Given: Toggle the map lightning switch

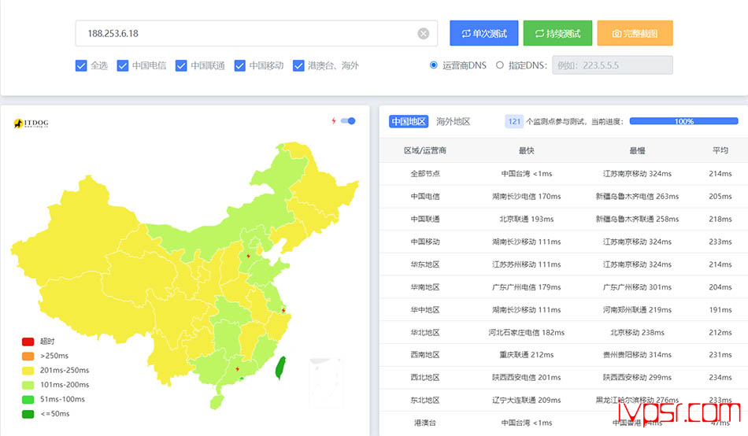Looking at the screenshot, I should click(348, 121).
